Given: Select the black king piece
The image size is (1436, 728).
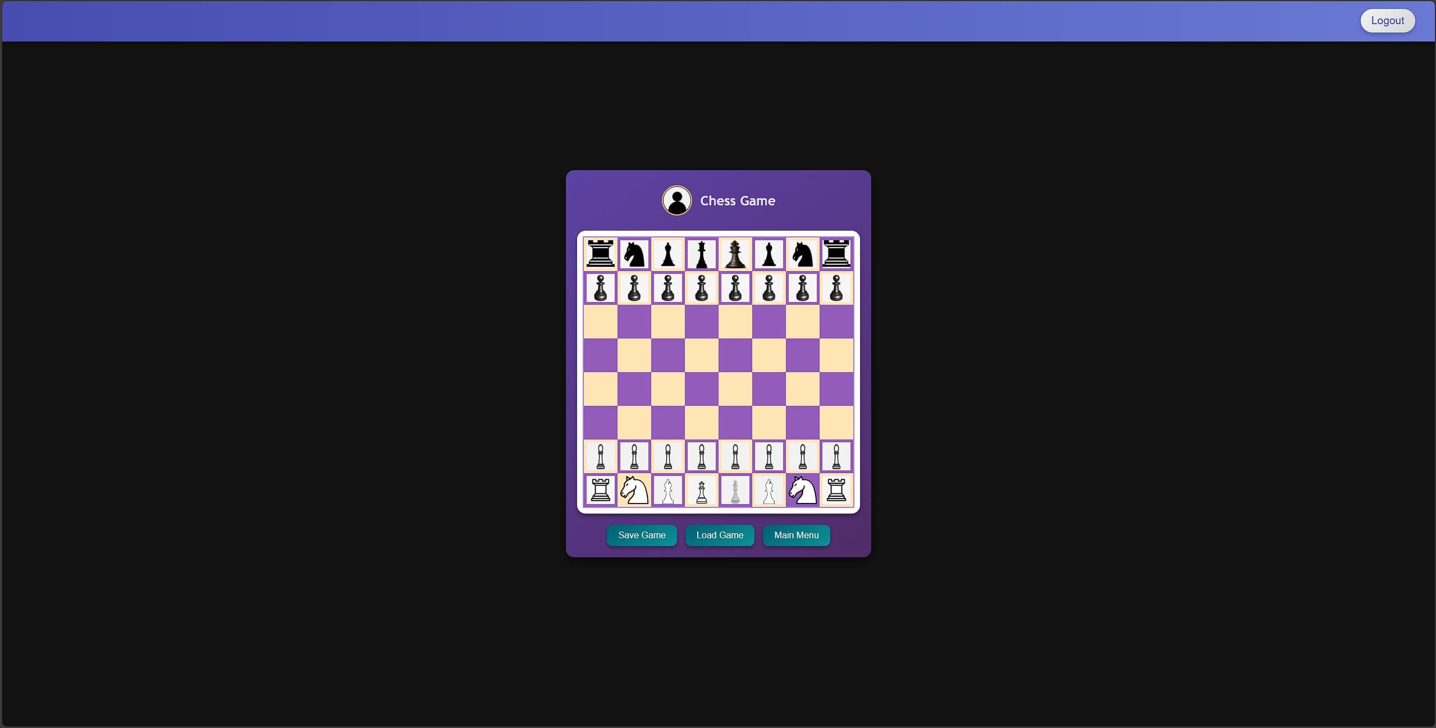Looking at the screenshot, I should click(x=735, y=254).
